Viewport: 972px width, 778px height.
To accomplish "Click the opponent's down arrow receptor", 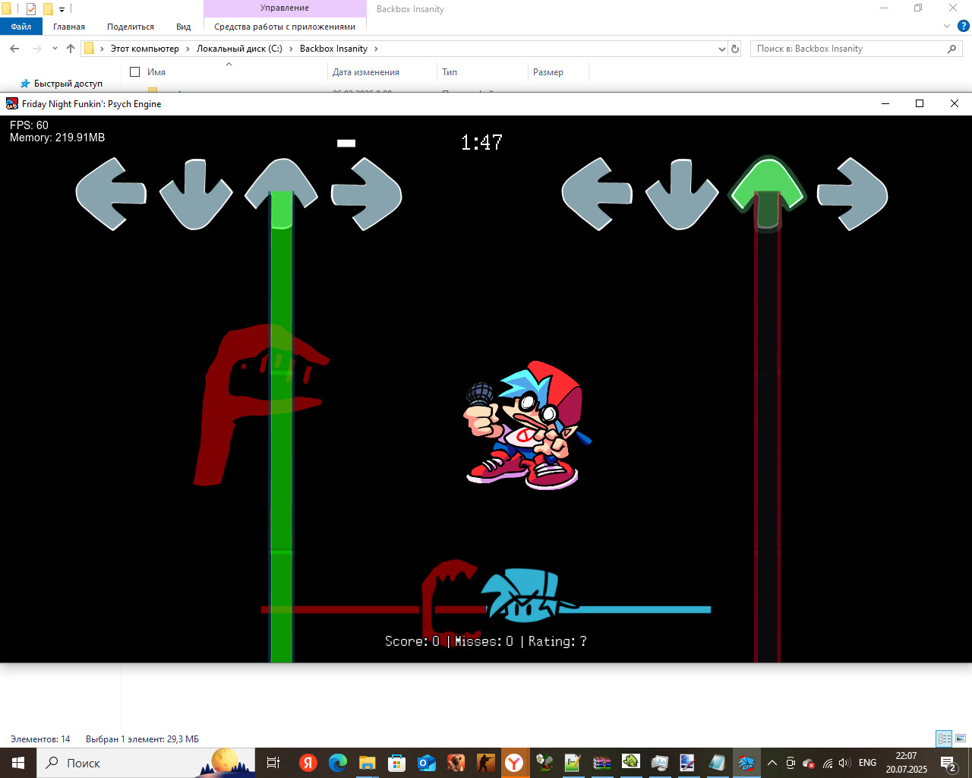I will [x=196, y=194].
